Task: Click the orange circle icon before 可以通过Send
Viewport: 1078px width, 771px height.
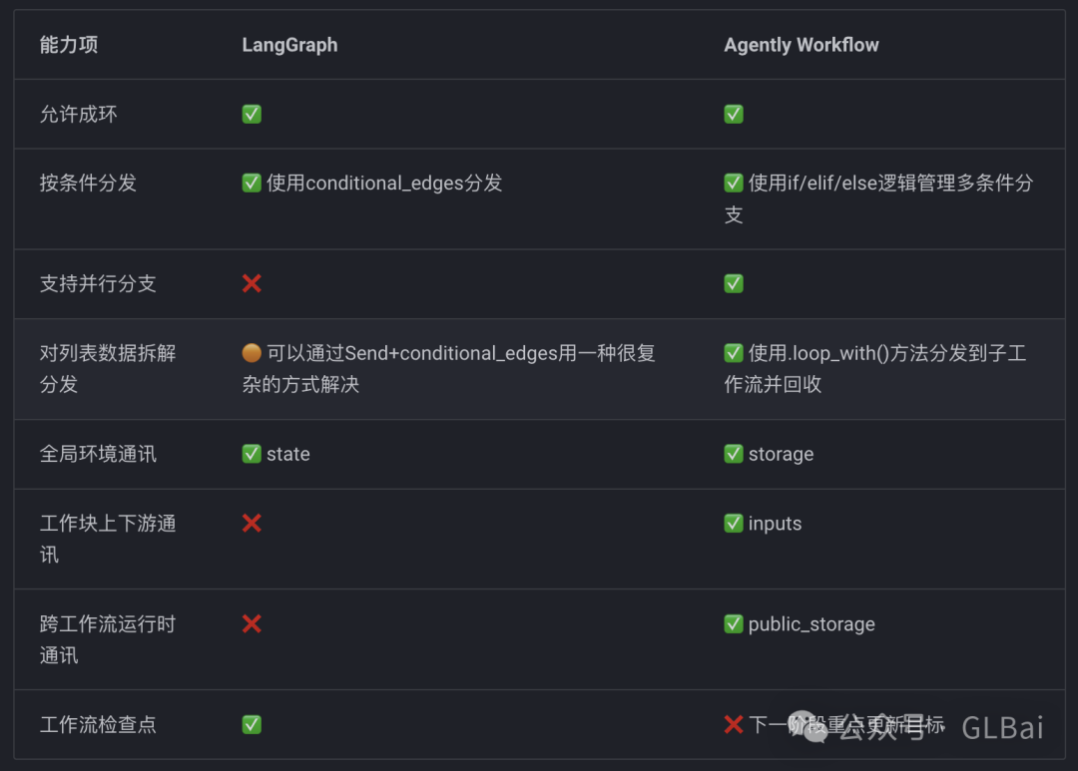Action: click(252, 354)
